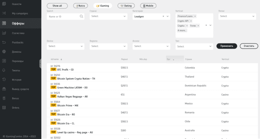This screenshot has height=139, width=260.
Task: Select the Mobile filter tab
Action: pos(148,6)
